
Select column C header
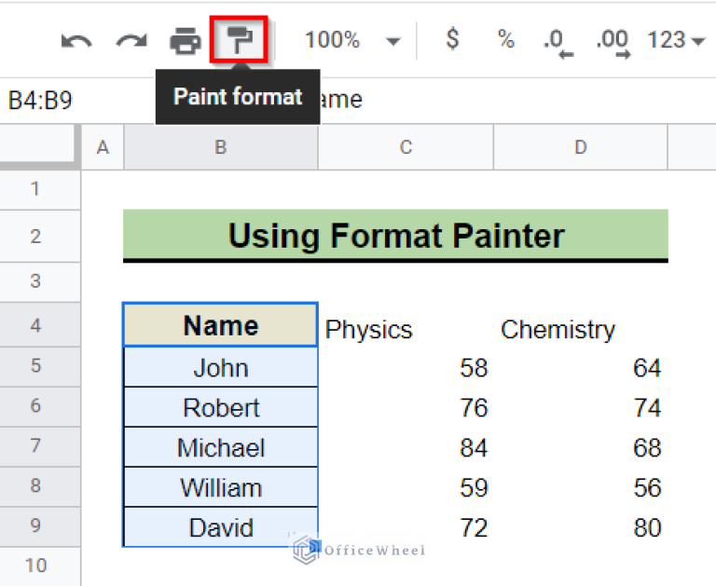pos(406,146)
